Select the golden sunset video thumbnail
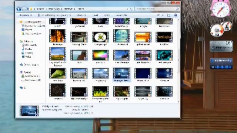237x133 pixels. pyautogui.click(x=143, y=37)
